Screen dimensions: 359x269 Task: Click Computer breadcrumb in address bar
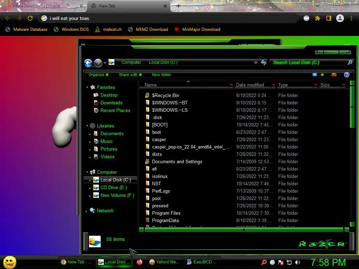(x=131, y=62)
